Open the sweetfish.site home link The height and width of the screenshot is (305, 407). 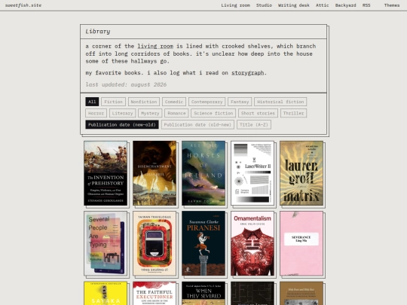point(23,5)
